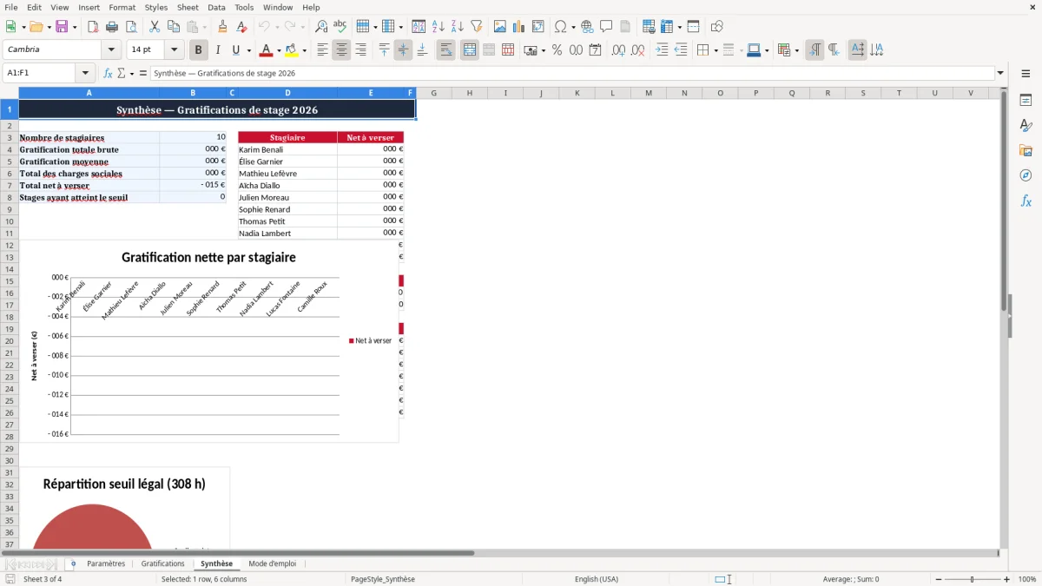1042x586 pixels.
Task: Open the Format menu
Action: 122,7
